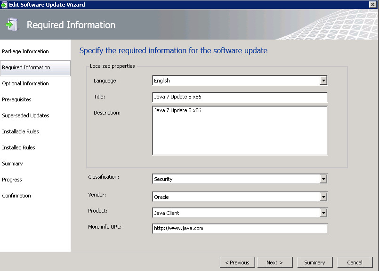Click the Product: label
The width and height of the screenshot is (379, 271).
[97, 211]
